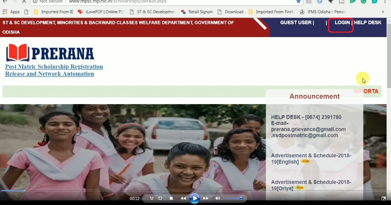Toggle repeat in the media player
Image resolution: width=391 pixels, height=205 pixels.
[x=160, y=198]
